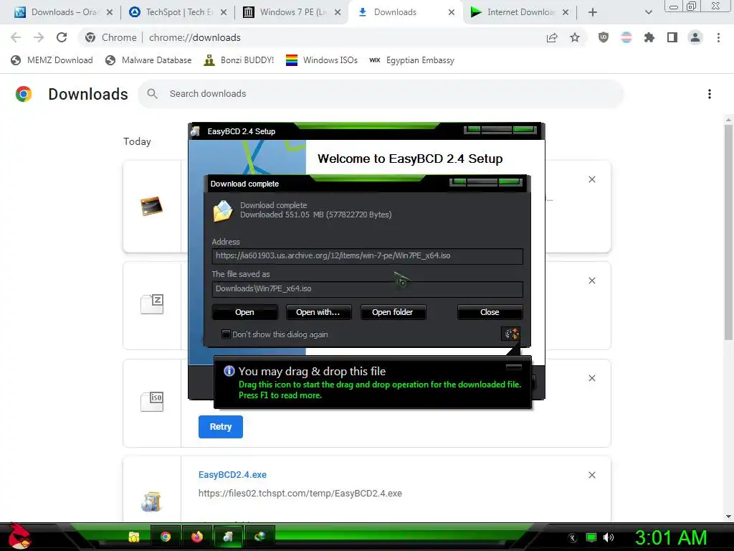Screen dimensions: 734x551
Task: Open the MEMZ Download bookmark
Action: (52, 60)
